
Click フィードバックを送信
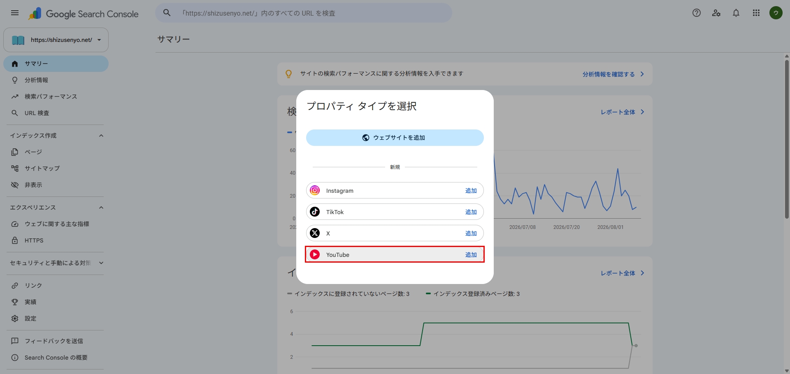click(56, 341)
